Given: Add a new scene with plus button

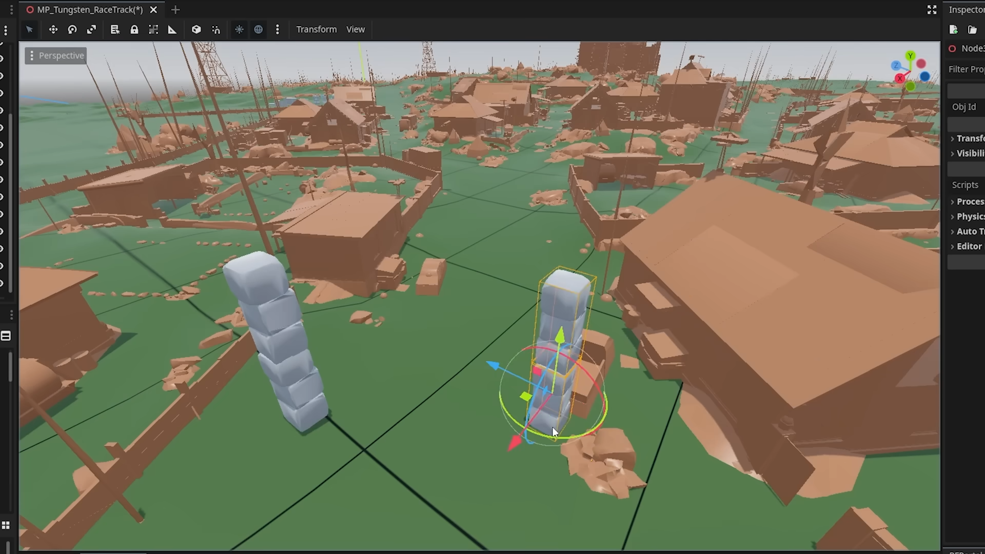Looking at the screenshot, I should [x=175, y=10].
